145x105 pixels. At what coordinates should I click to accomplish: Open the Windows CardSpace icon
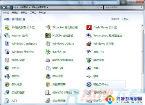coord(7,44)
